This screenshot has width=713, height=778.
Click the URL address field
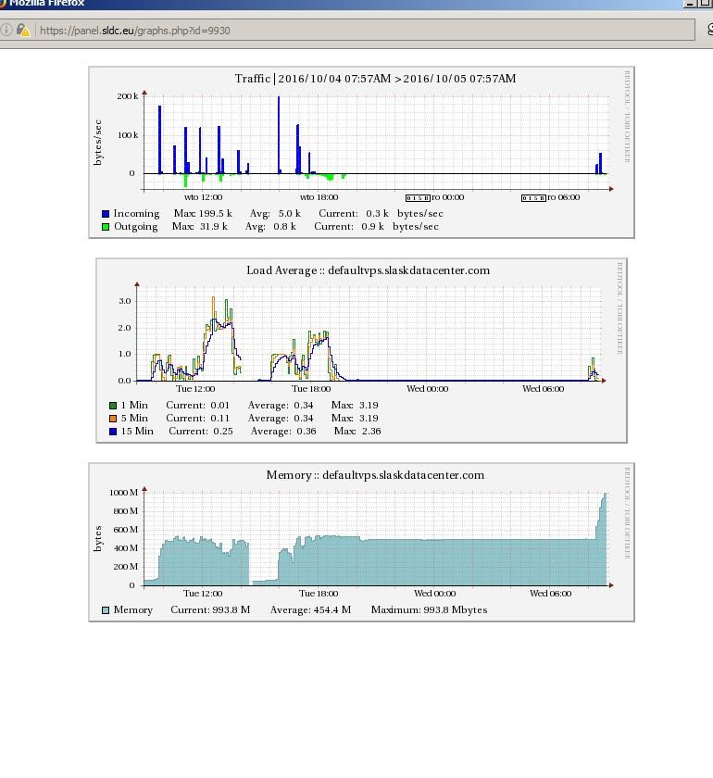coord(347,31)
